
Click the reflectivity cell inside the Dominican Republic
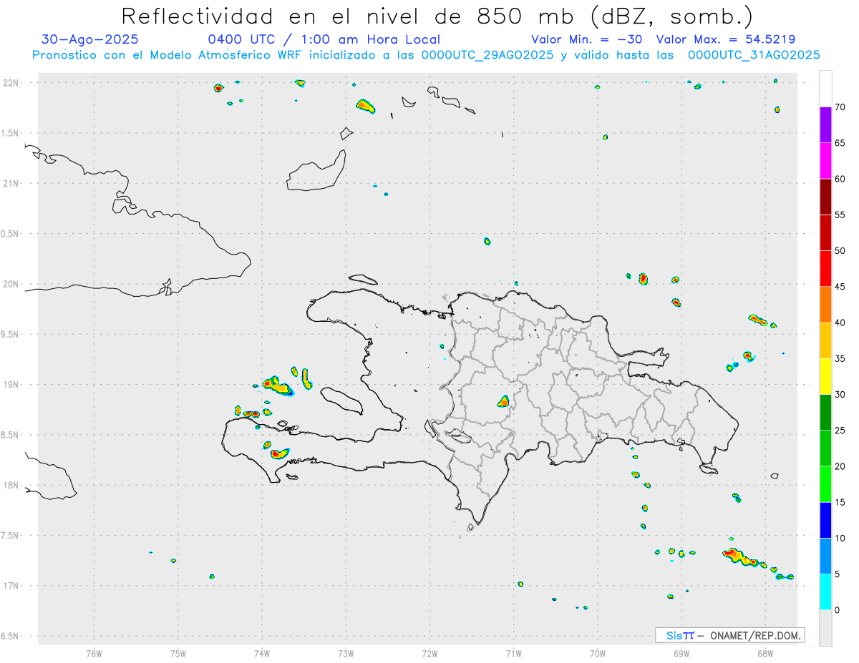503,401
